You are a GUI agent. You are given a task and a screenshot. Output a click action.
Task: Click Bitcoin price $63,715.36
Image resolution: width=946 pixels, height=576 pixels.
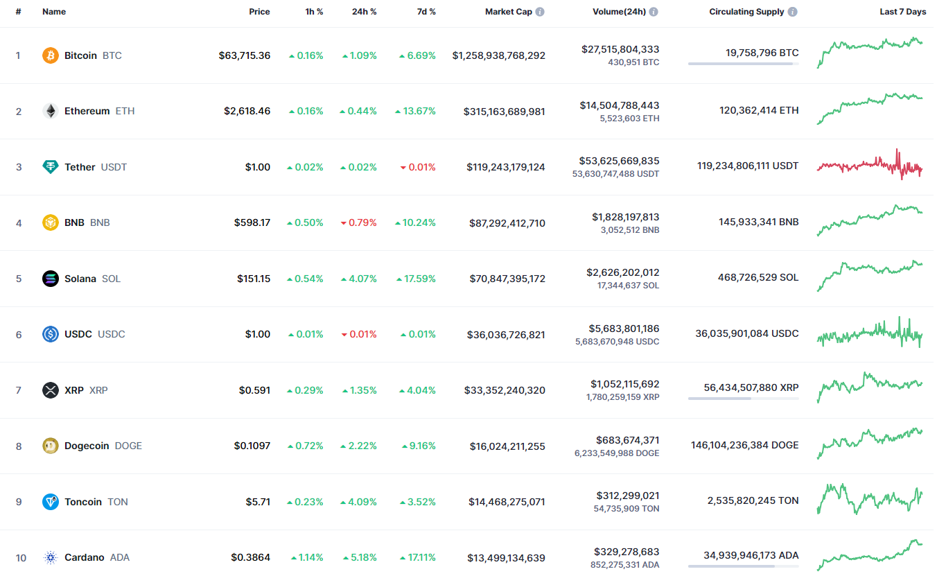pyautogui.click(x=245, y=55)
